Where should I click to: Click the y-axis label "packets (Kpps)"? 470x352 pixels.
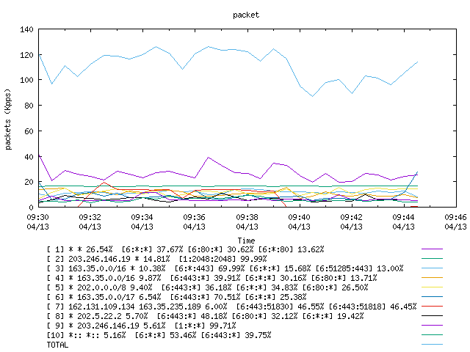click(8, 119)
